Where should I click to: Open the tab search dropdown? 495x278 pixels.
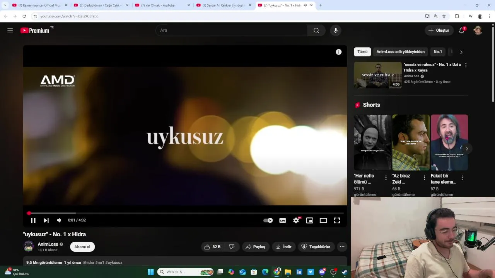5,5
